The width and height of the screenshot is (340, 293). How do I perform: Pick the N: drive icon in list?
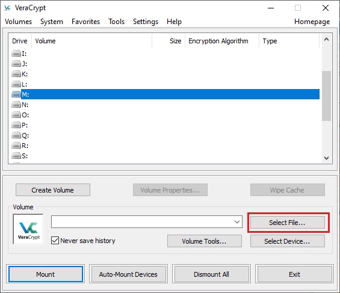(16, 105)
